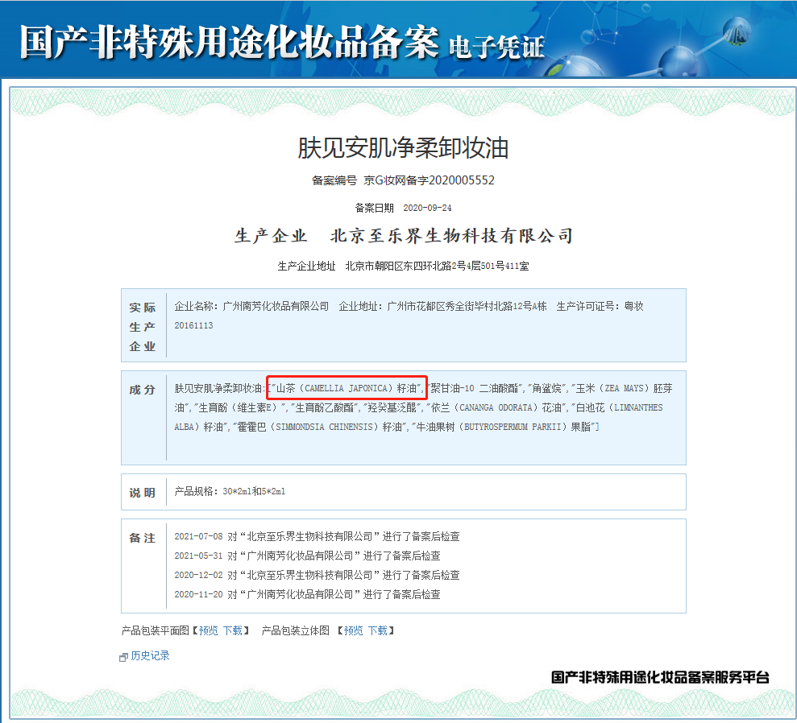
Task: Select the 备注 section label
Action: pyautogui.click(x=143, y=538)
